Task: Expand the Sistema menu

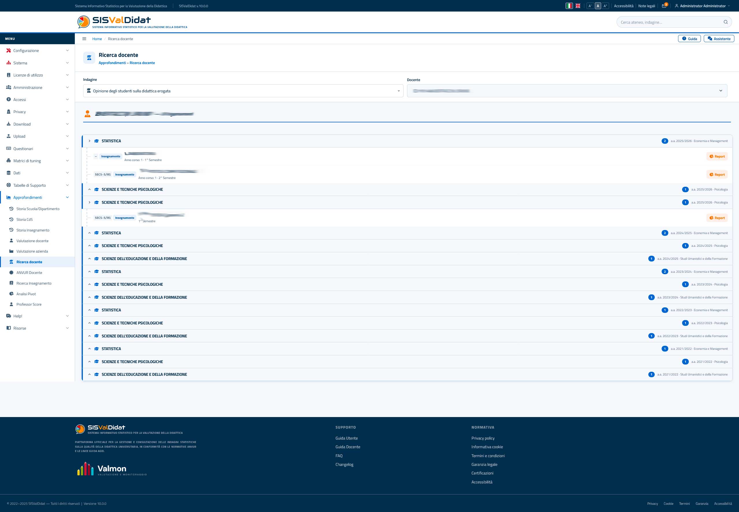Action: click(x=38, y=63)
